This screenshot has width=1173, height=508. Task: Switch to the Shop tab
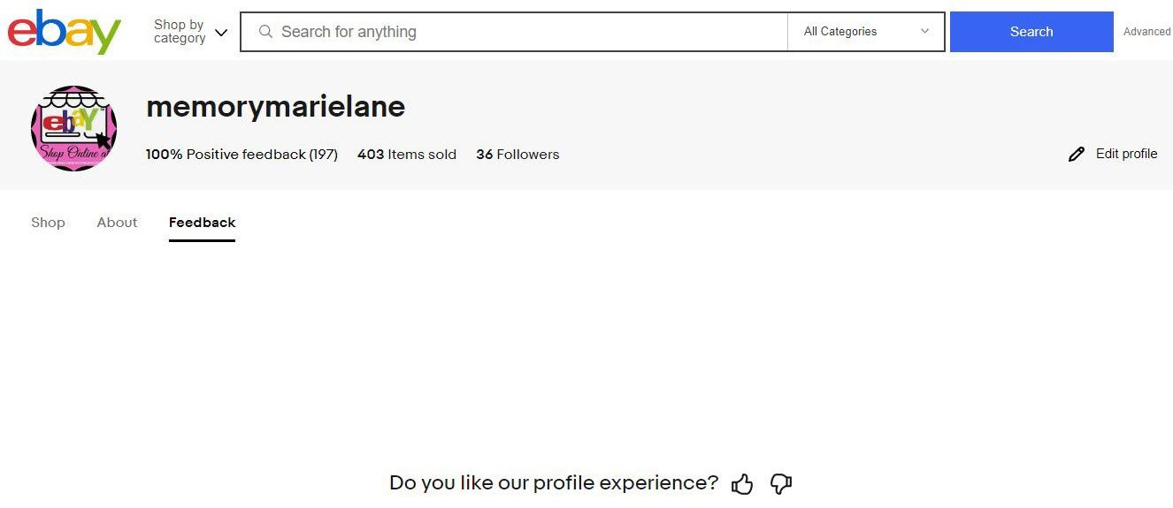click(x=48, y=223)
